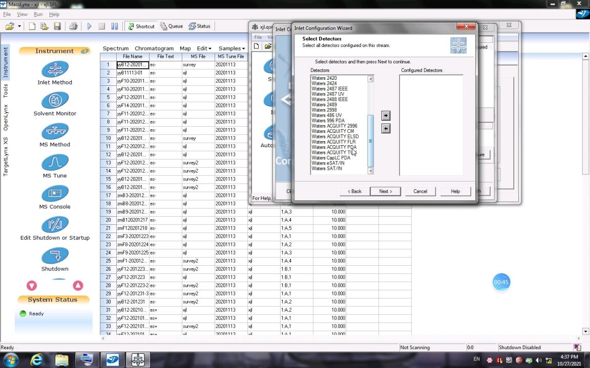Open the Run menu
Image resolution: width=590 pixels, height=368 pixels.
pyautogui.click(x=38, y=14)
